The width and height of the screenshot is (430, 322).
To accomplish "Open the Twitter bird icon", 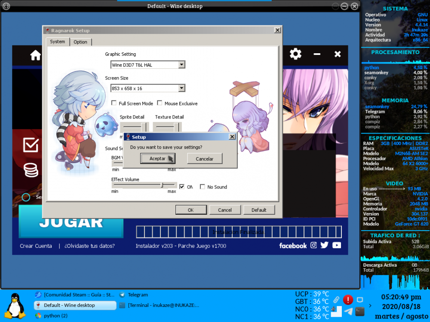I will click(325, 245).
